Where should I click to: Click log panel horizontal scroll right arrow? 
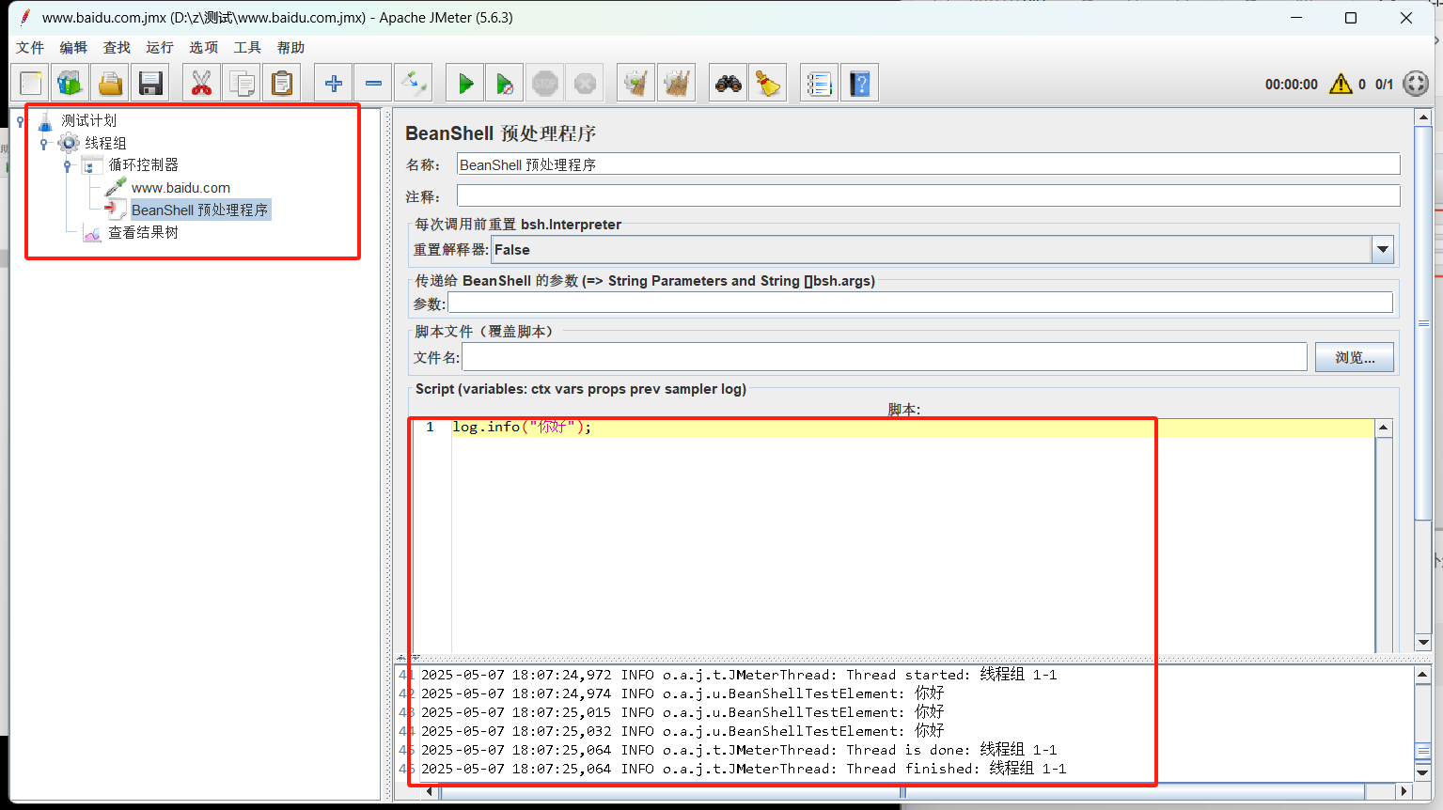[1404, 791]
